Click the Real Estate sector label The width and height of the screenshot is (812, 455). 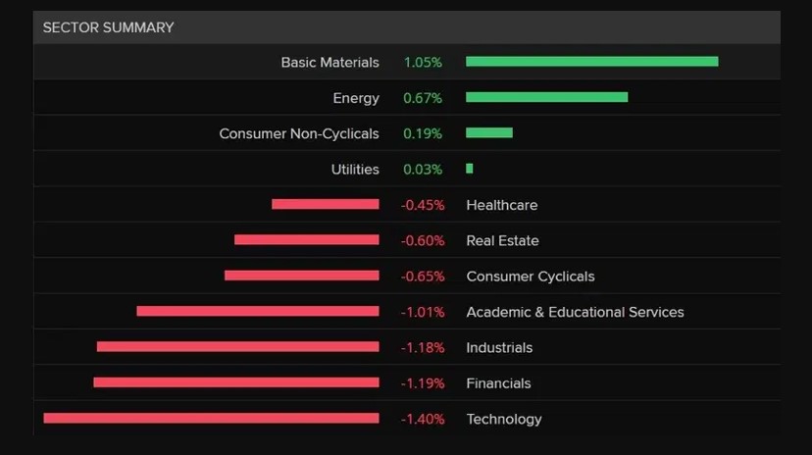[502, 240]
